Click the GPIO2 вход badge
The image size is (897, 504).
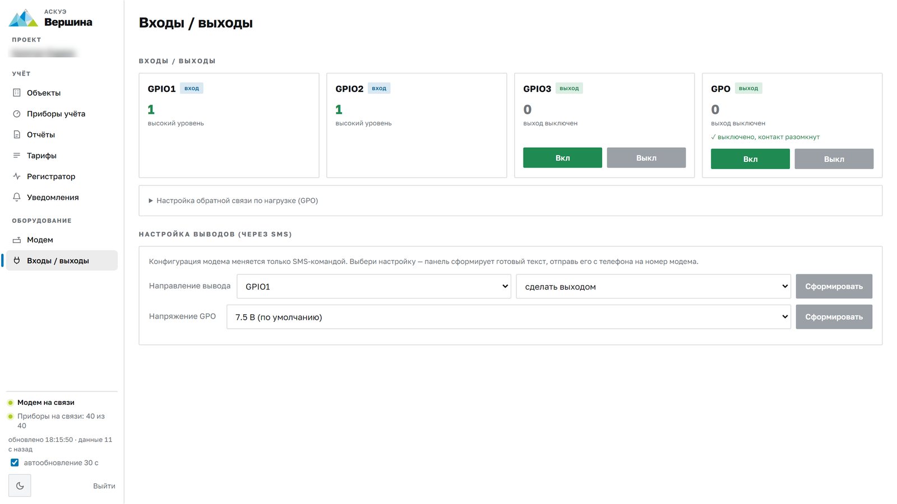click(x=379, y=88)
